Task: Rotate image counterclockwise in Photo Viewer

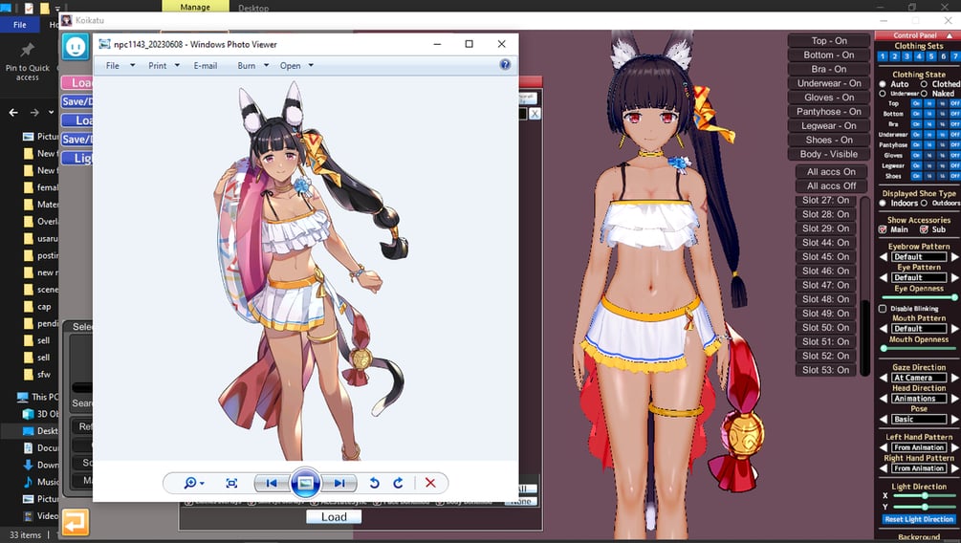Action: pos(375,483)
